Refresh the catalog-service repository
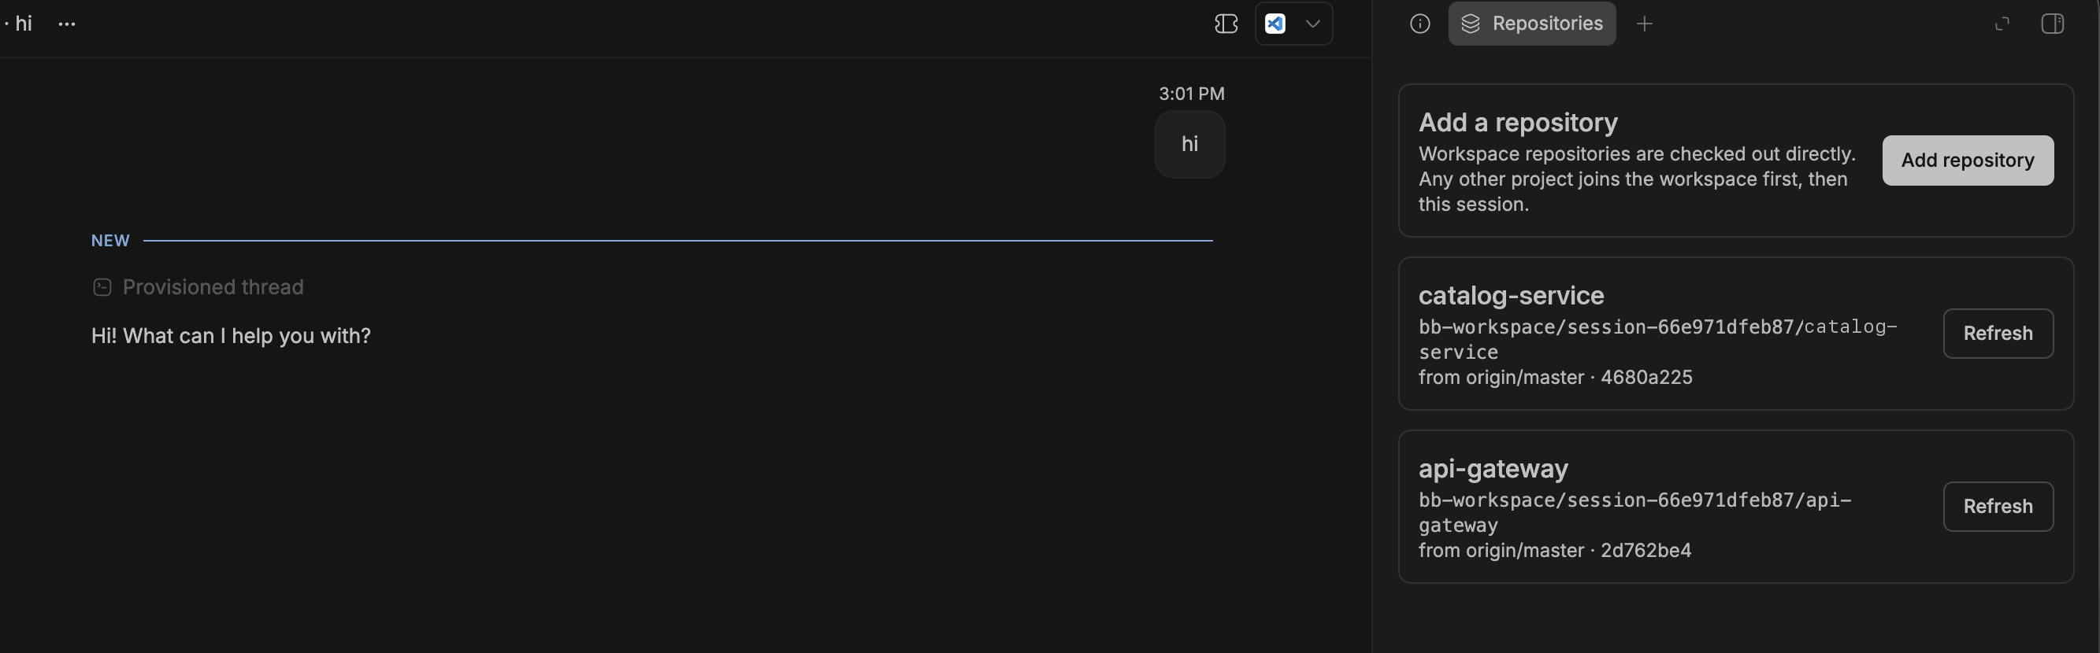This screenshot has width=2100, height=653. click(x=1998, y=334)
